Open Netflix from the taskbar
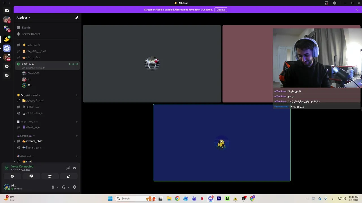The width and height of the screenshot is (362, 203). click(202, 198)
